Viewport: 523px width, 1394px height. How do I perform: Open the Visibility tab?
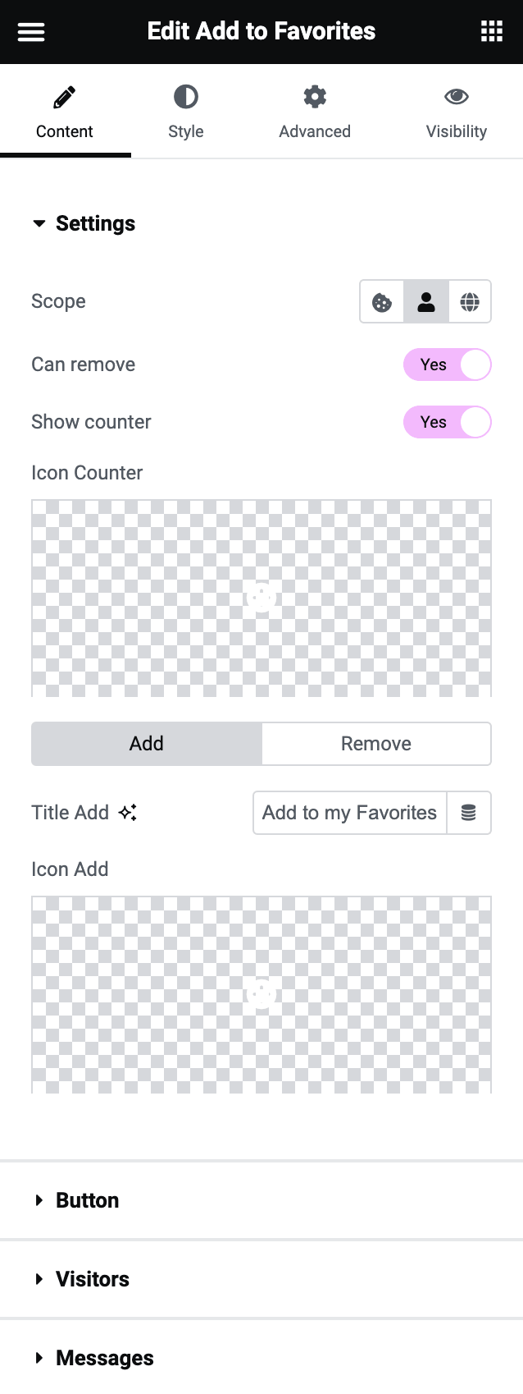point(457,111)
